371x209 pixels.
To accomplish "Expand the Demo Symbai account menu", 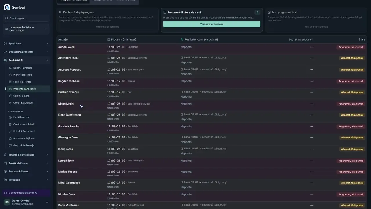I will (26, 202).
